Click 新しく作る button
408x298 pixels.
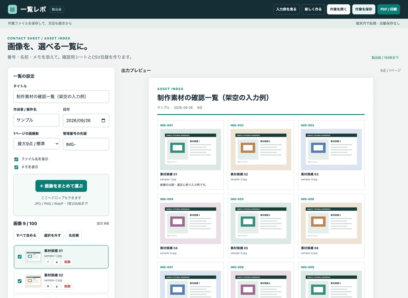[313, 10]
